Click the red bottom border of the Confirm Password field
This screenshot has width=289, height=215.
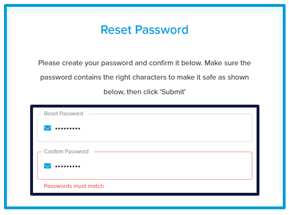pyautogui.click(x=144, y=179)
